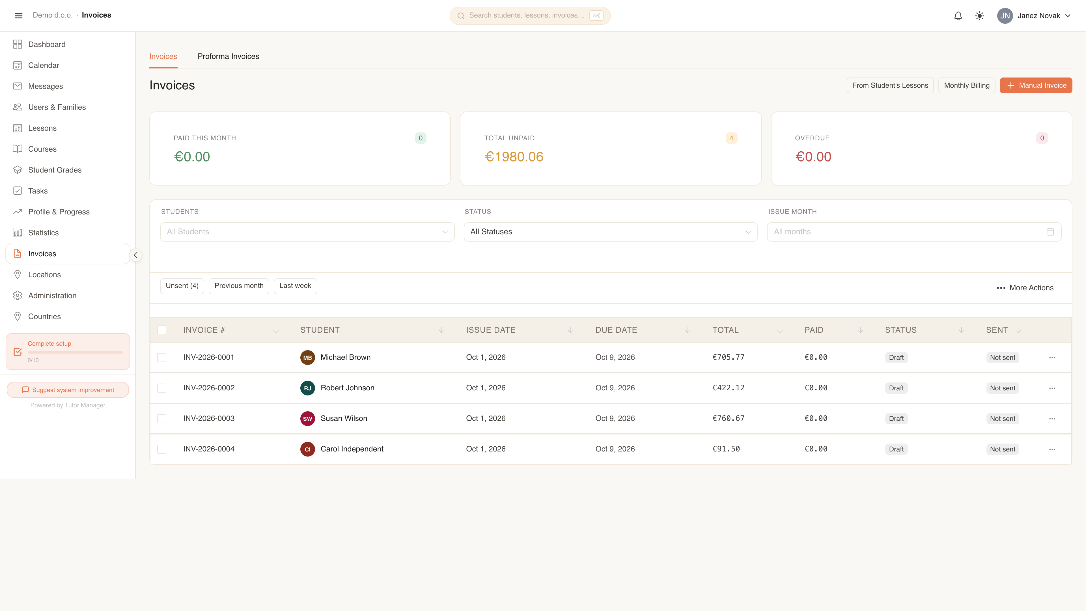Open Statistics in the sidebar

pyautogui.click(x=68, y=233)
